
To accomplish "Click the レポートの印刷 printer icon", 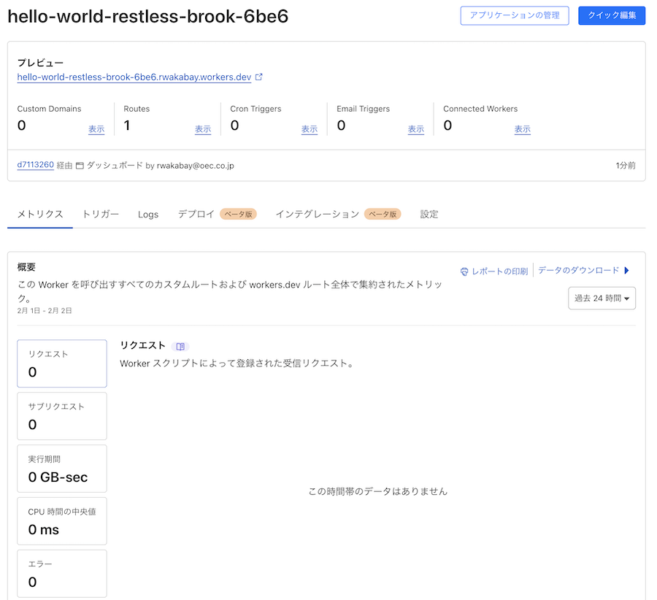I will pyautogui.click(x=465, y=270).
